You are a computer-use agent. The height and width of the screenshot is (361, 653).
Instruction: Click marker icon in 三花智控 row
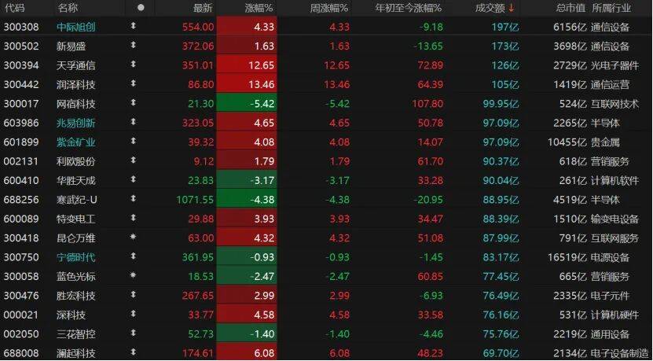click(134, 333)
